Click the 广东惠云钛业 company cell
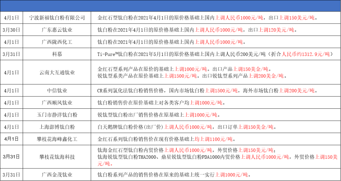341x181 pixels. pyautogui.click(x=57, y=30)
